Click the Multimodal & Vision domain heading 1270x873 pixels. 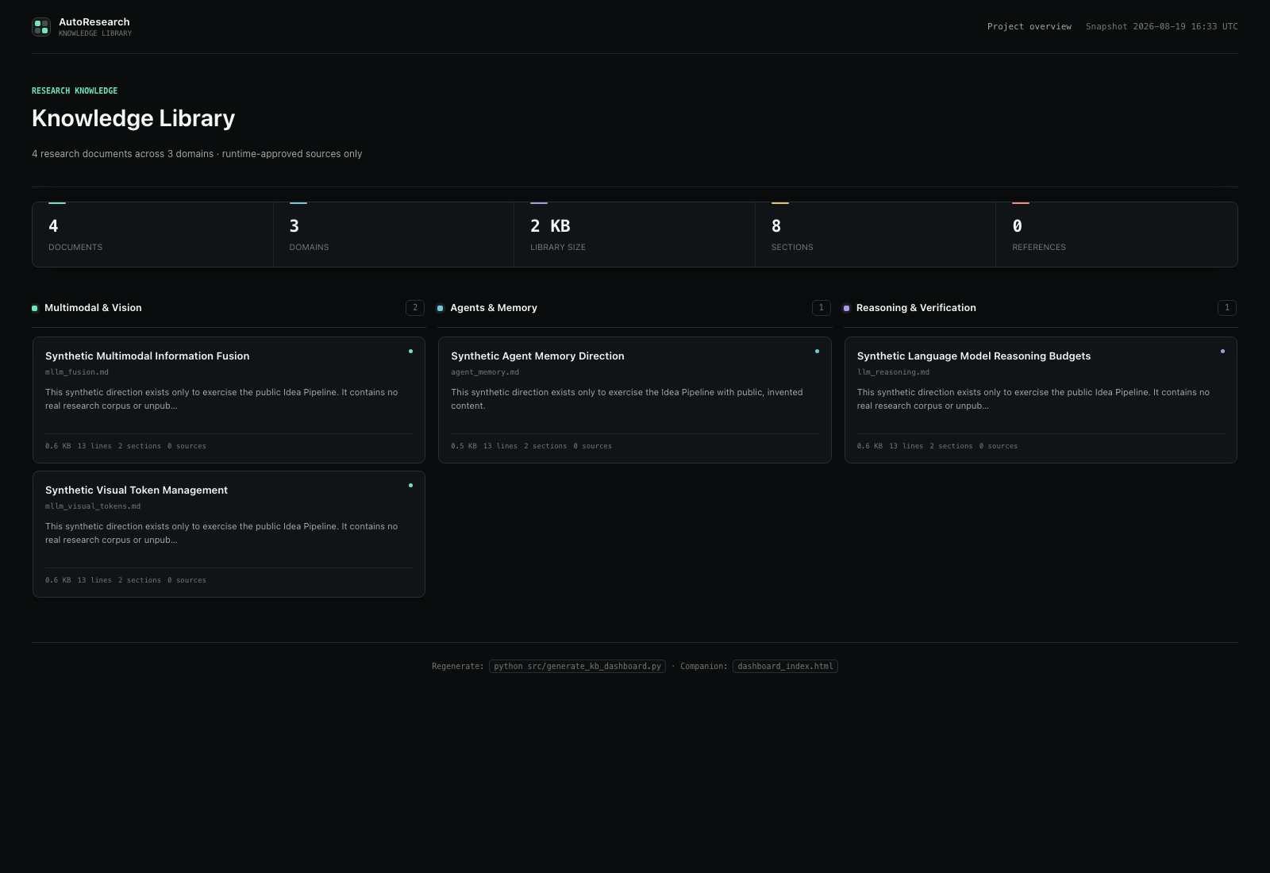tap(93, 308)
